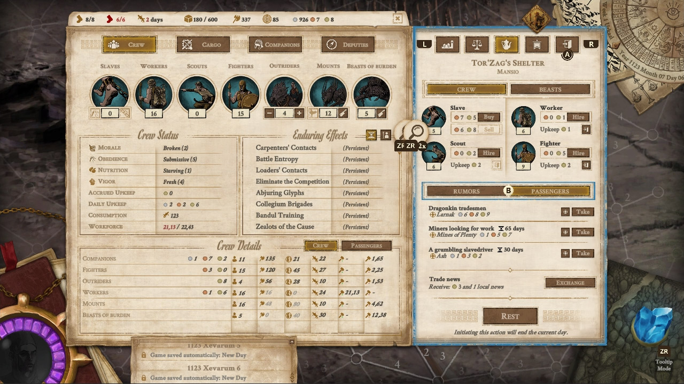
Task: Click the hourglass icon beside Enduring Effects
Action: 371,135
